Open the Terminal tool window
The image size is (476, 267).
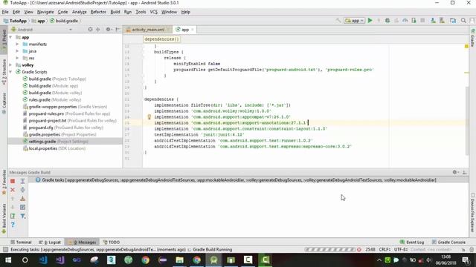21,243
